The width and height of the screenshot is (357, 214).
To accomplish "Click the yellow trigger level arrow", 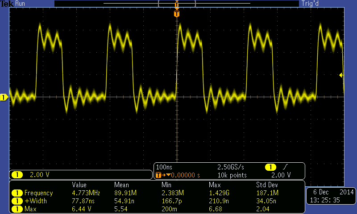I will [341, 75].
